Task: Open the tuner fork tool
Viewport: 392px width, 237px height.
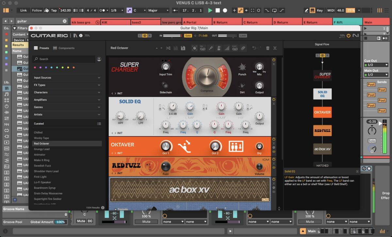Action: pos(211,48)
